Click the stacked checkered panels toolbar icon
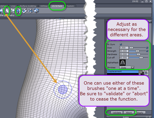The height and width of the screenshot is (118, 154). tap(36, 11)
